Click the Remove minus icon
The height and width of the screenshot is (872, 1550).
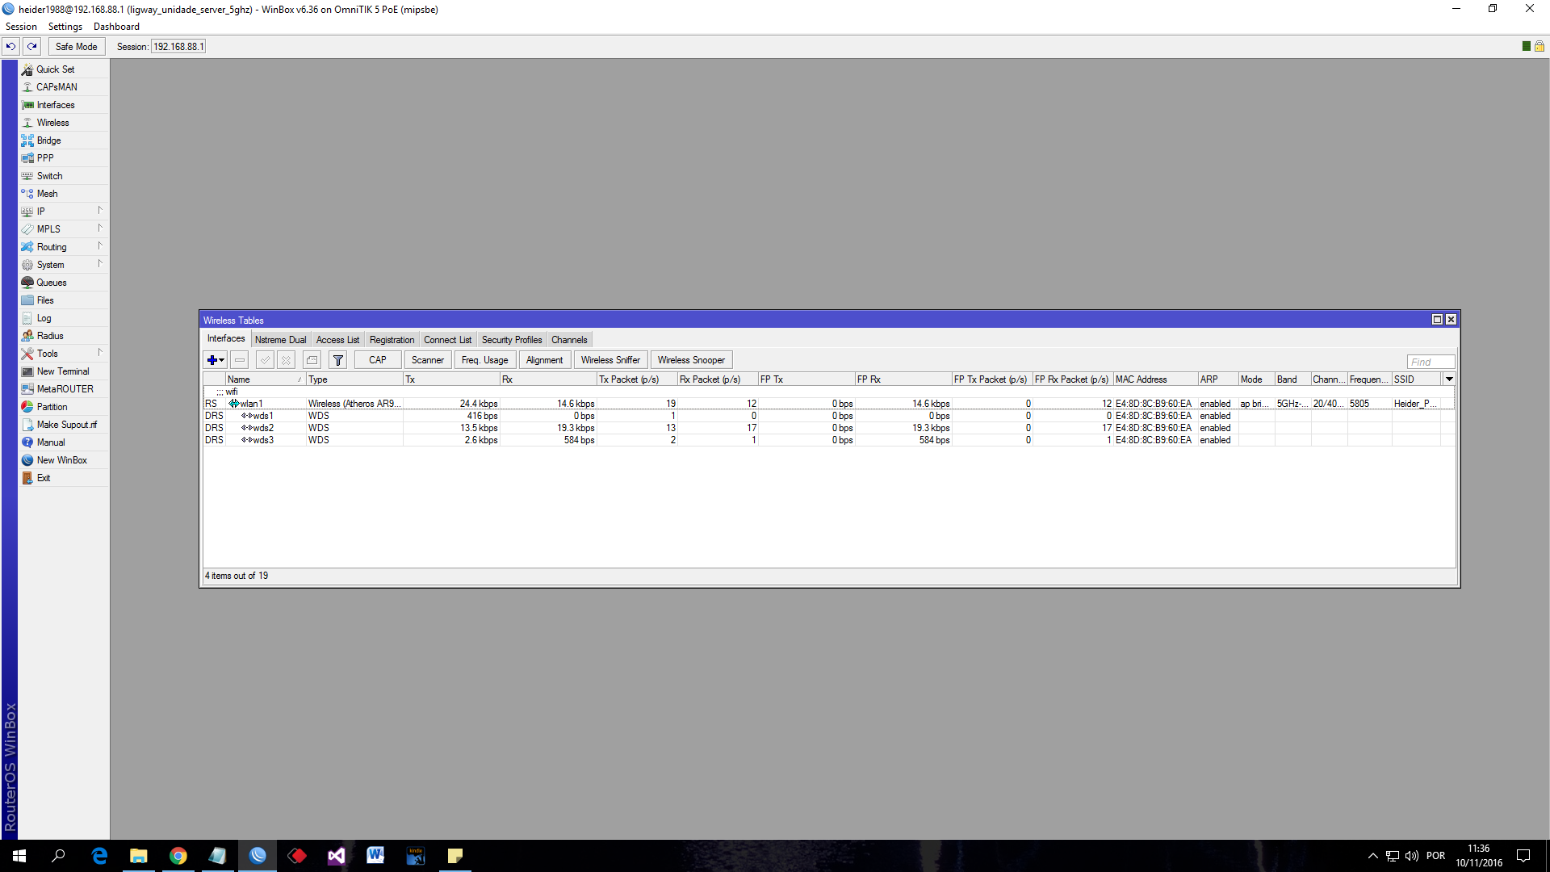coord(240,360)
